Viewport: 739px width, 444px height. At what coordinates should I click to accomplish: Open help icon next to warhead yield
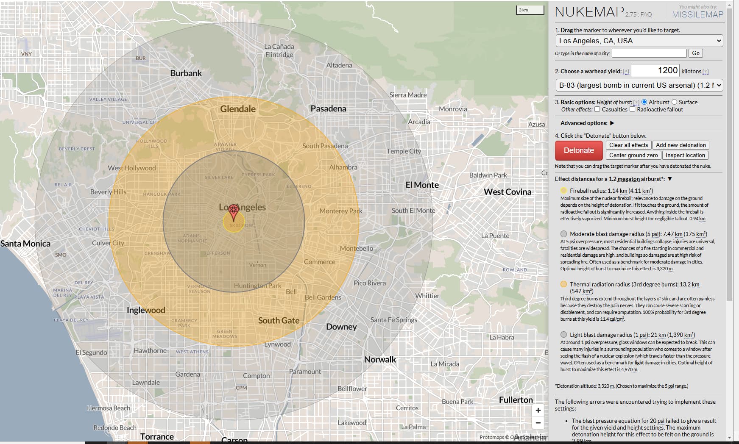pos(626,72)
